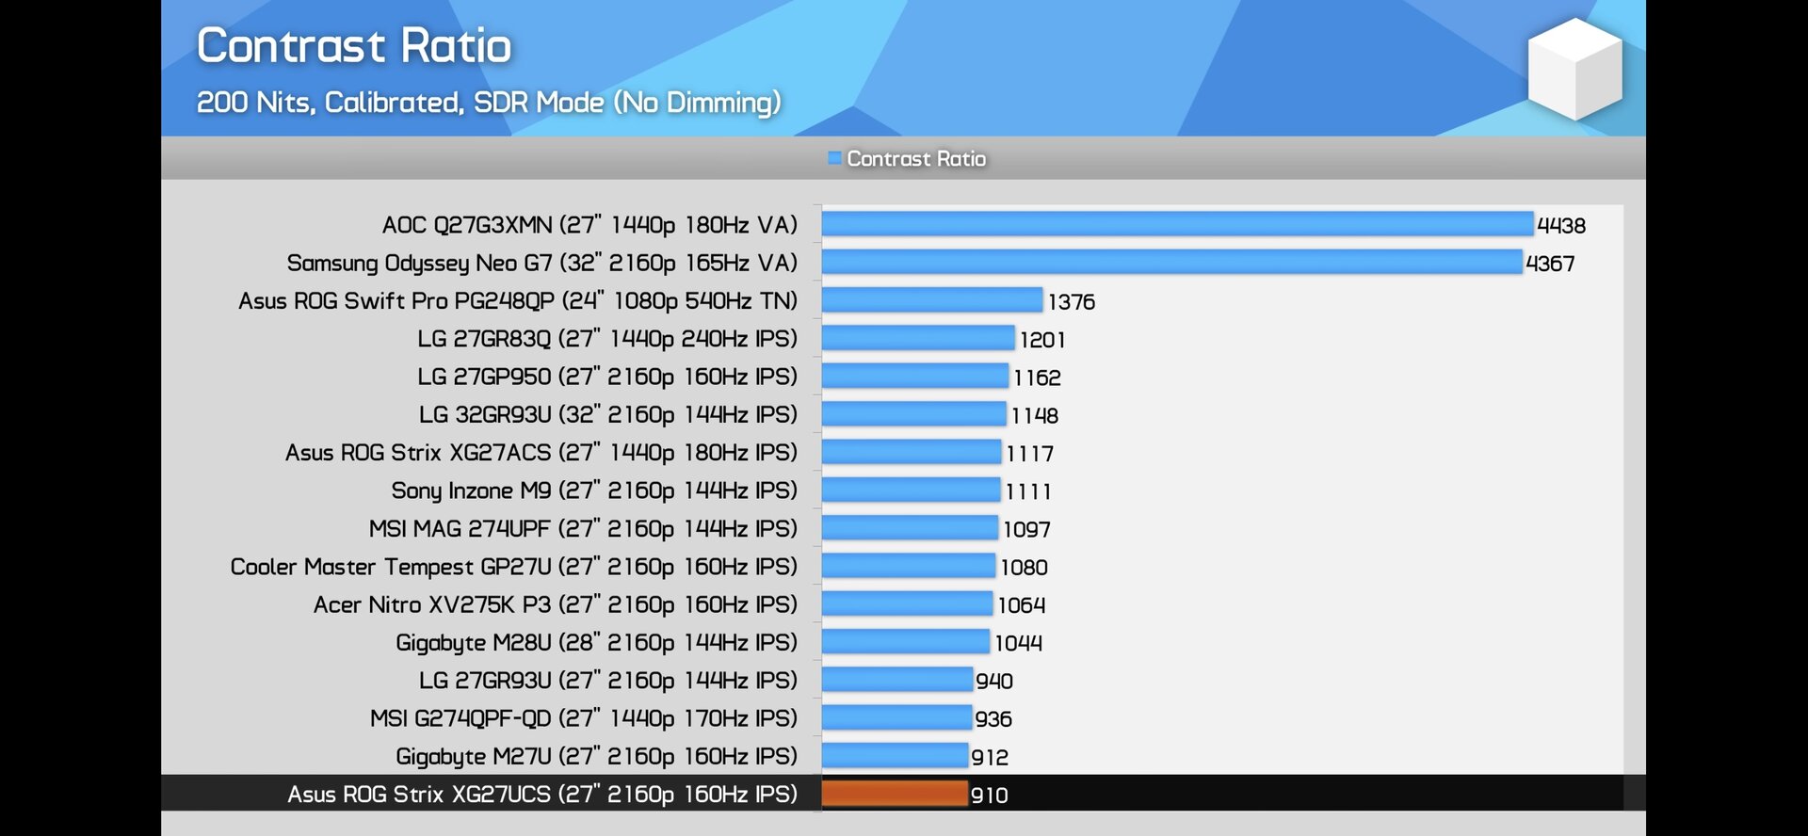Select the LG 32GR93U label
The width and height of the screenshot is (1808, 836).
coord(608,414)
